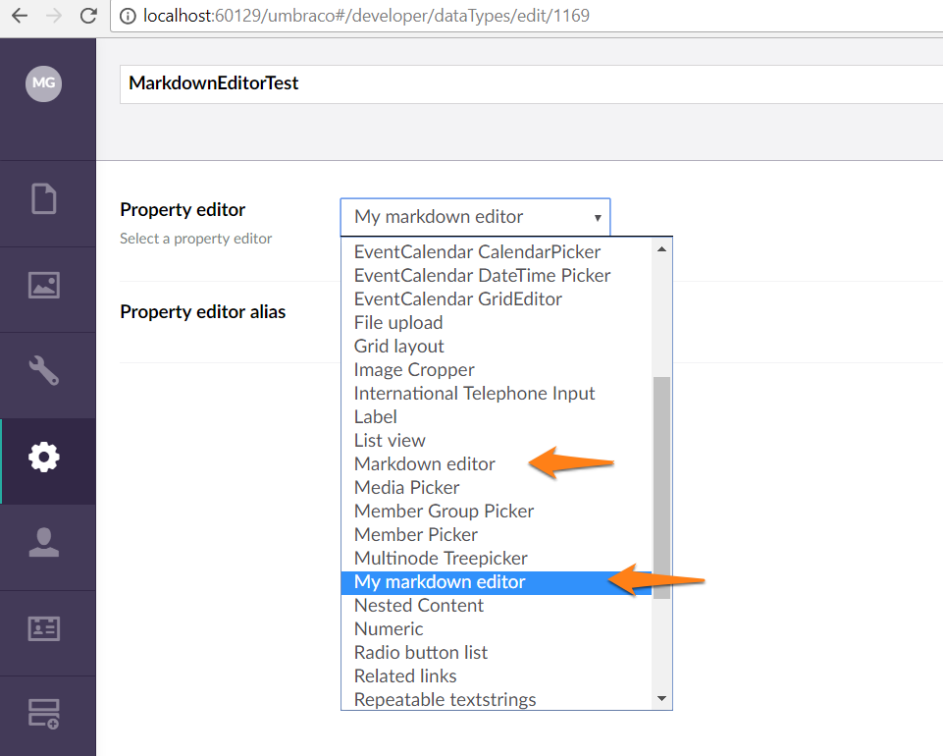Open the Settings wrench section icon
This screenshot has height=756, width=943.
(44, 370)
